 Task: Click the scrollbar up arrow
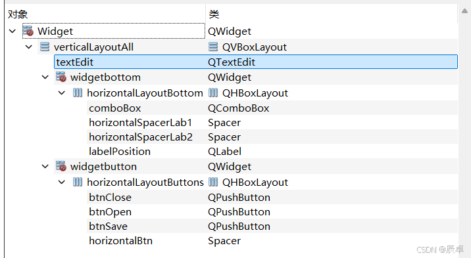(464, 11)
